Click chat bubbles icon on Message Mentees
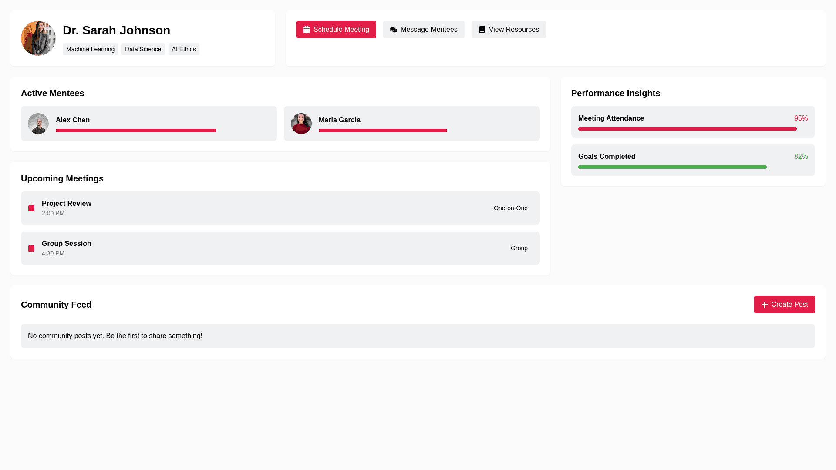The width and height of the screenshot is (836, 470). click(394, 30)
